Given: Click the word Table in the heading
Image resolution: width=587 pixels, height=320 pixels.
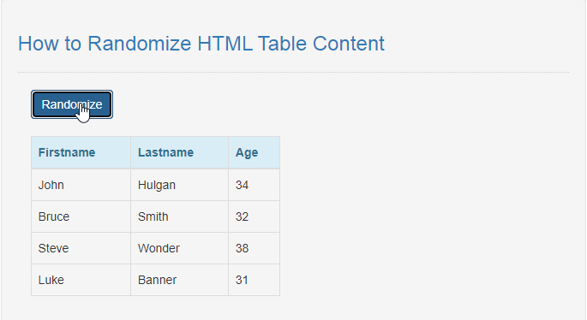Looking at the screenshot, I should pos(282,44).
